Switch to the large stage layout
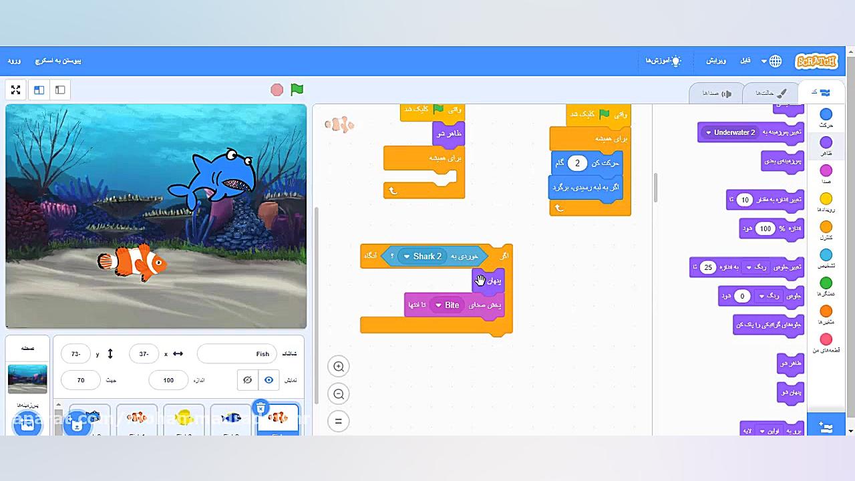Screen dimensions: 855x481 point(39,90)
